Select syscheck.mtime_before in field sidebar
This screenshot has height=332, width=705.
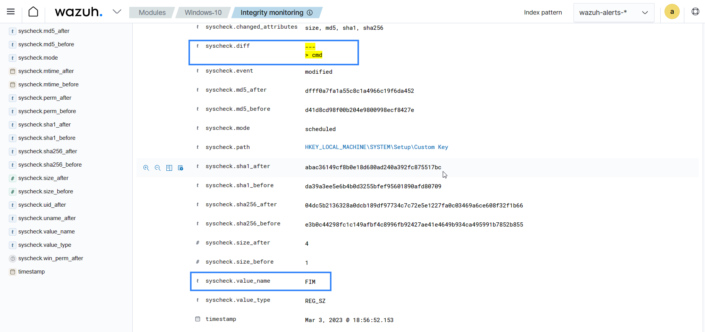click(48, 84)
